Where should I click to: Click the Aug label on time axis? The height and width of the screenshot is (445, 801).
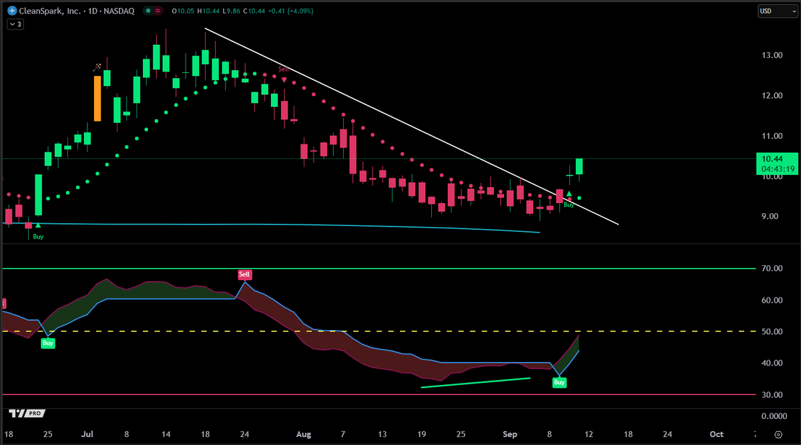(304, 434)
